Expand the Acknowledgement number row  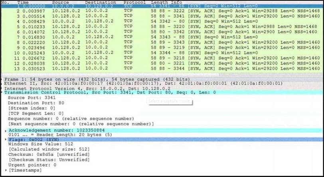(x=6, y=130)
